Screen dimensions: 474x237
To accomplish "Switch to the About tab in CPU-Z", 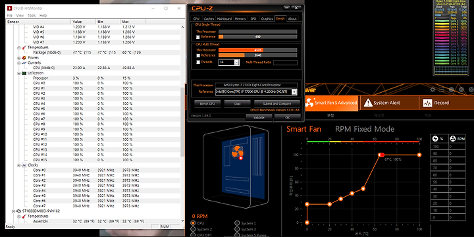I will [292, 18].
